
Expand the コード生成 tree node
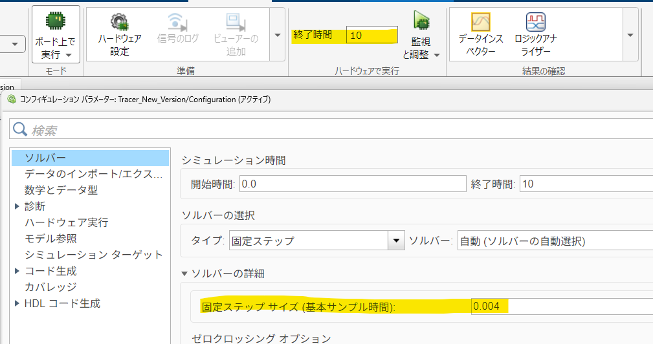(17, 271)
